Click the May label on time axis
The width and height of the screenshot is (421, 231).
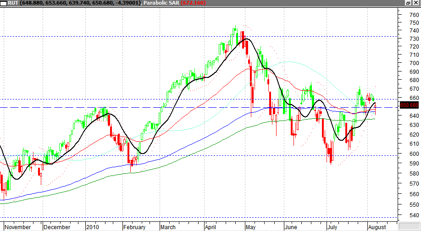250,227
